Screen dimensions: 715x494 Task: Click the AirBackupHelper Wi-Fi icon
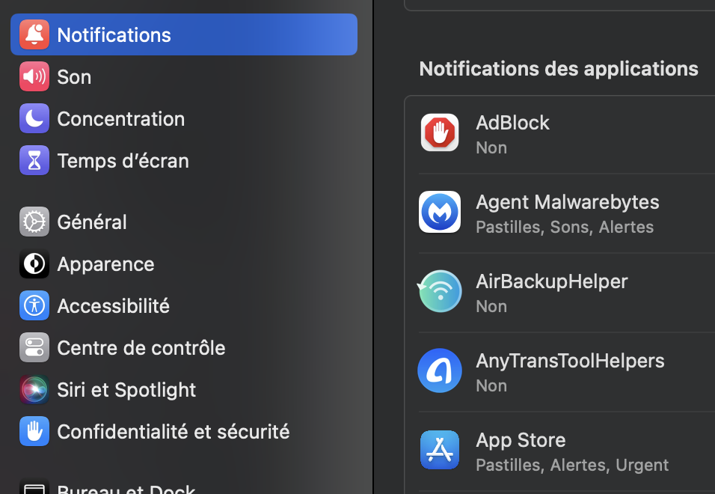tap(440, 292)
